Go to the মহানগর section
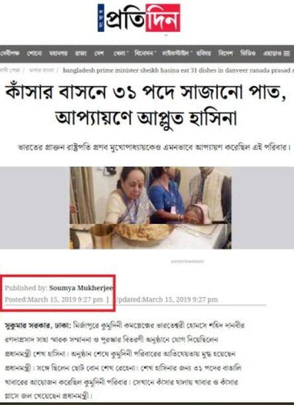This screenshot has width=294, height=405. [x=58, y=53]
